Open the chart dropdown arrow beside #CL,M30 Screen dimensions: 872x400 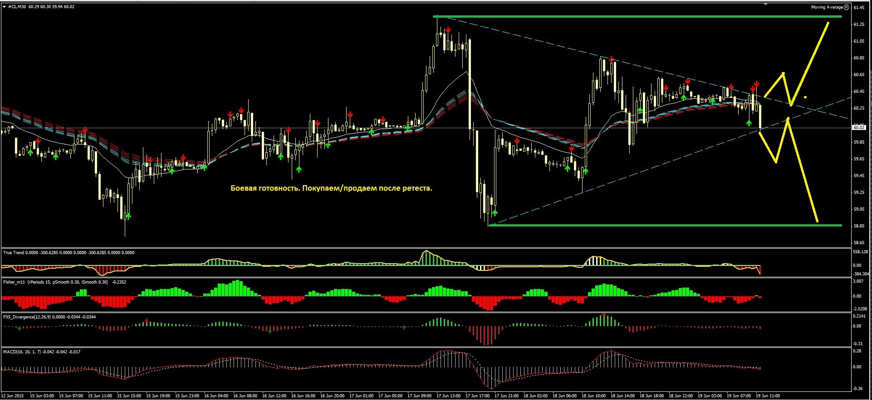(4, 7)
